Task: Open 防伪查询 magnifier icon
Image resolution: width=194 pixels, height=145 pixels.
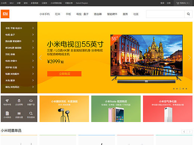Action: pos(31,115)
